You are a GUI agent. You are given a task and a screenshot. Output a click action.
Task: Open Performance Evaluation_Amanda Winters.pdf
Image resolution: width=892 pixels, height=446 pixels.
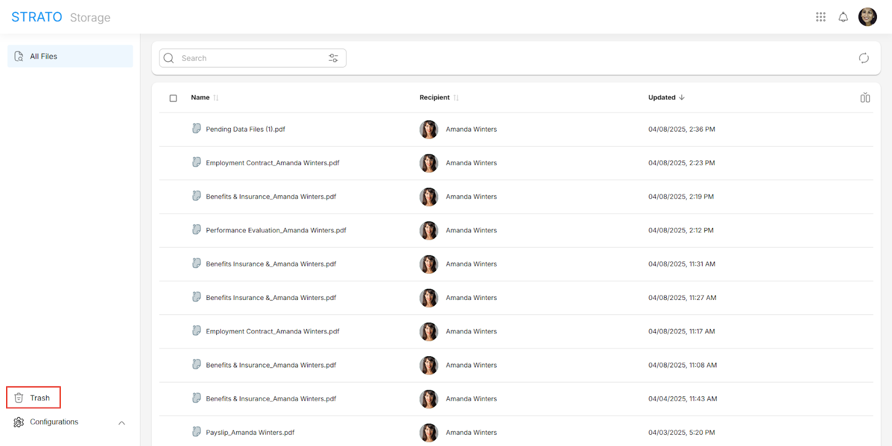(276, 230)
